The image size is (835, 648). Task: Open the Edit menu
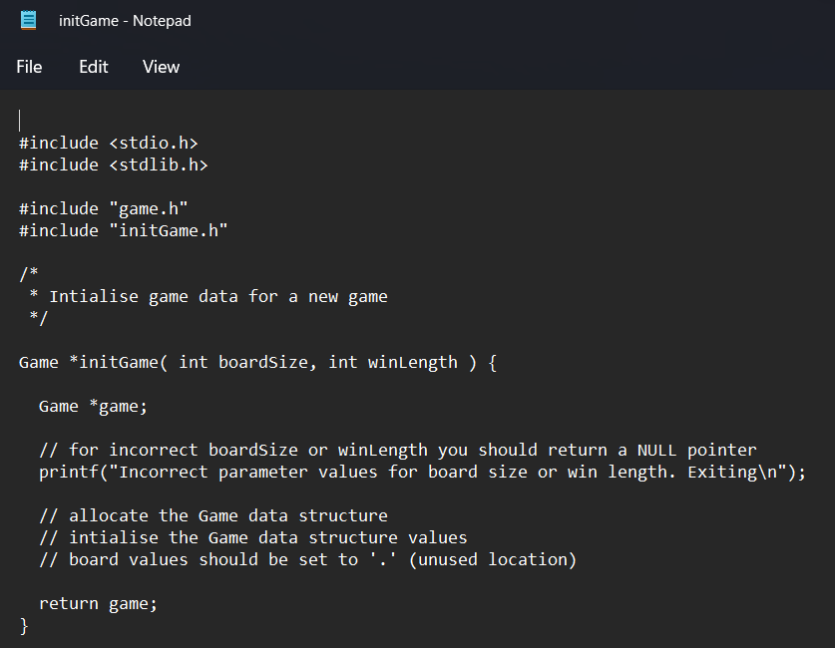coord(93,67)
